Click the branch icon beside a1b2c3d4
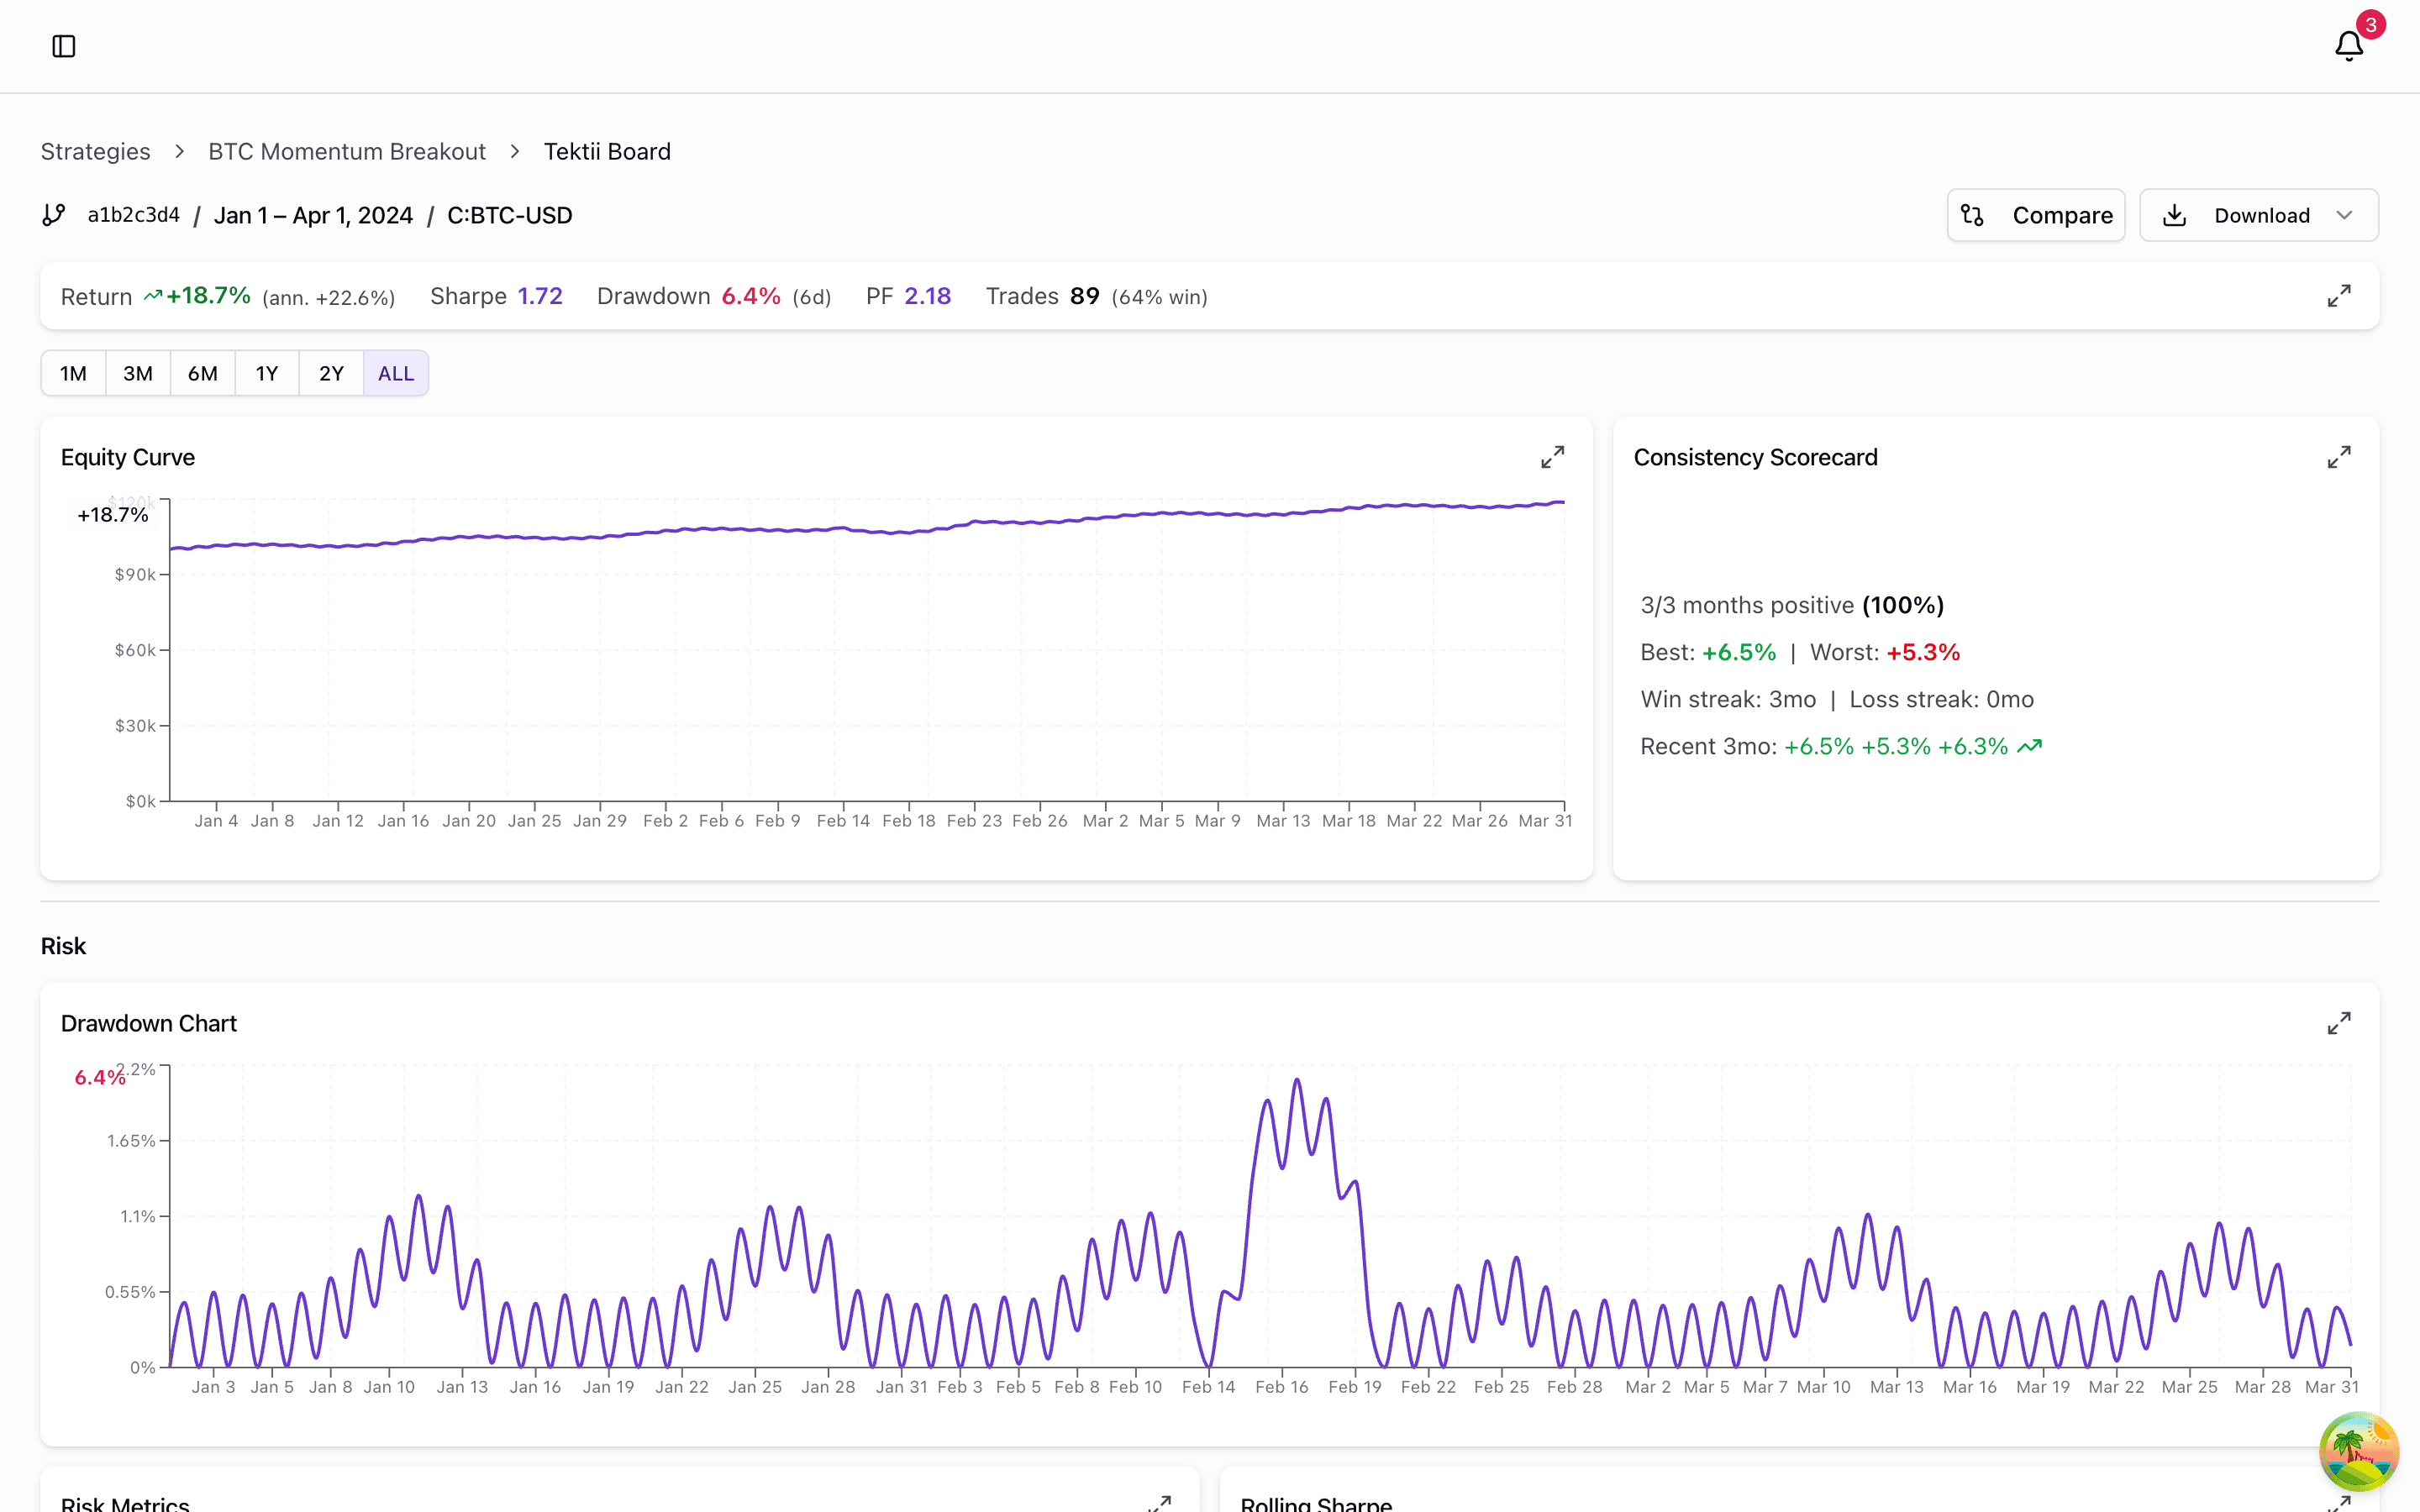 (x=53, y=214)
